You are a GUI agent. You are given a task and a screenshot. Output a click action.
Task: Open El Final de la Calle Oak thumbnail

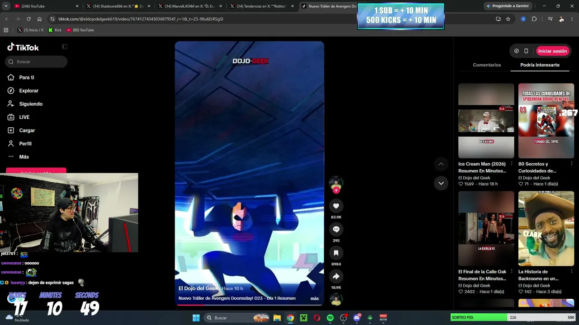coord(486,229)
